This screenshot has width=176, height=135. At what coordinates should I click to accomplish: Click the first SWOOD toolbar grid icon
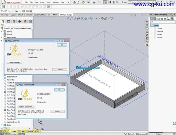click(4, 7)
